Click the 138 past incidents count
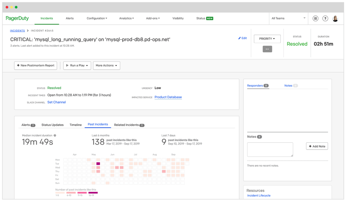The image size is (346, 204). pos(98,142)
